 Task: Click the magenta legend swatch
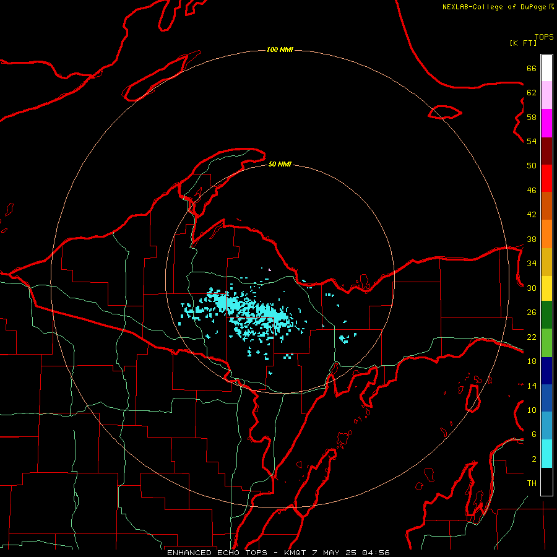pyautogui.click(x=546, y=123)
